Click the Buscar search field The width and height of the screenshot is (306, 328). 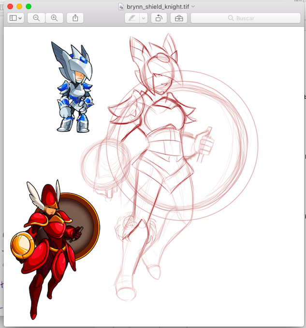tap(246, 18)
